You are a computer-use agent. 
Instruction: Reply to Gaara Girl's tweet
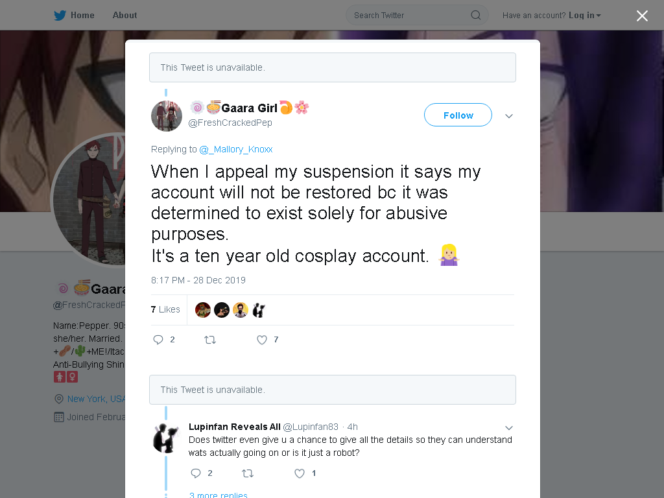click(158, 340)
